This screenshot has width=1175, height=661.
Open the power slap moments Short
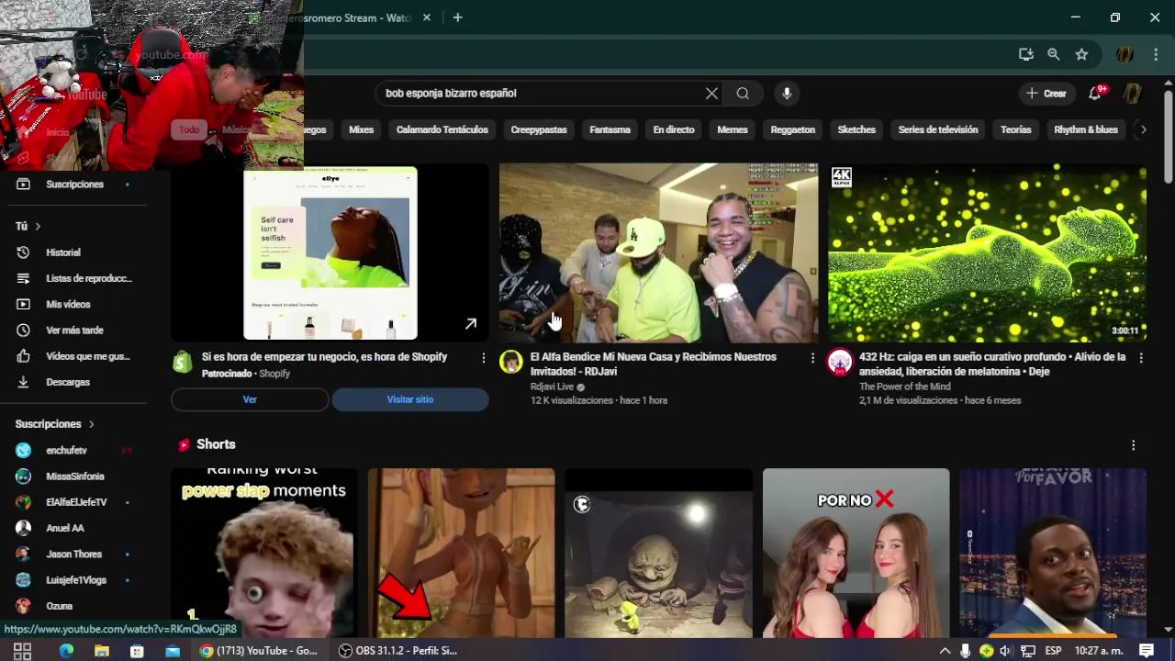click(264, 553)
